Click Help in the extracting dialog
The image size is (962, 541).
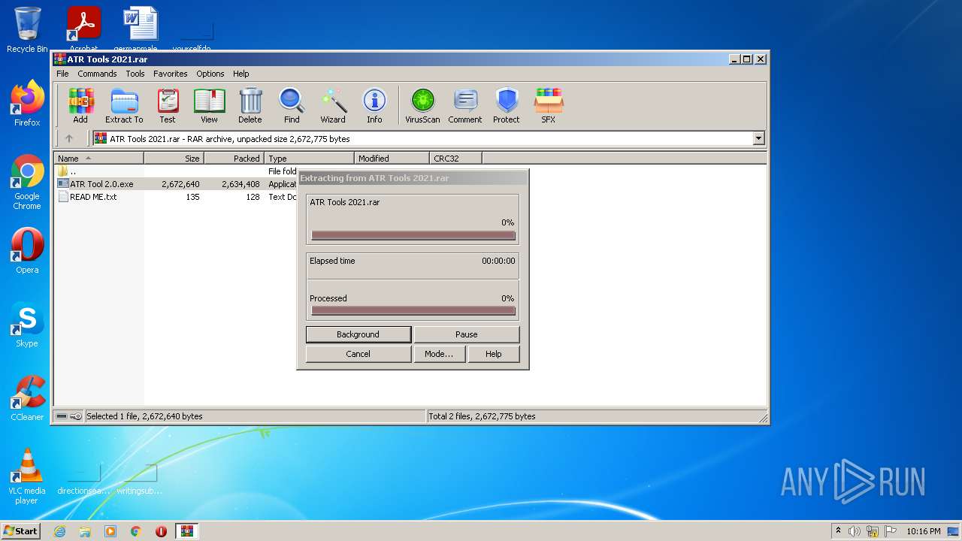pyautogui.click(x=494, y=354)
